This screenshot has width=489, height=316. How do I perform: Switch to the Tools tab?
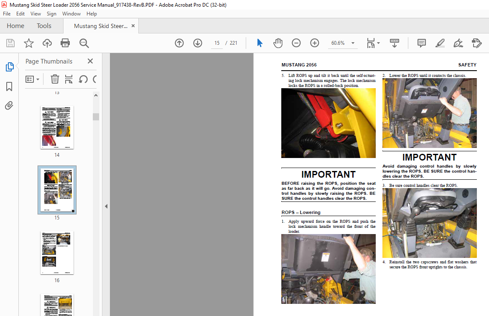(44, 26)
